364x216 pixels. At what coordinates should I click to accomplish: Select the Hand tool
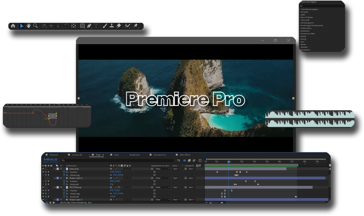(x=29, y=26)
